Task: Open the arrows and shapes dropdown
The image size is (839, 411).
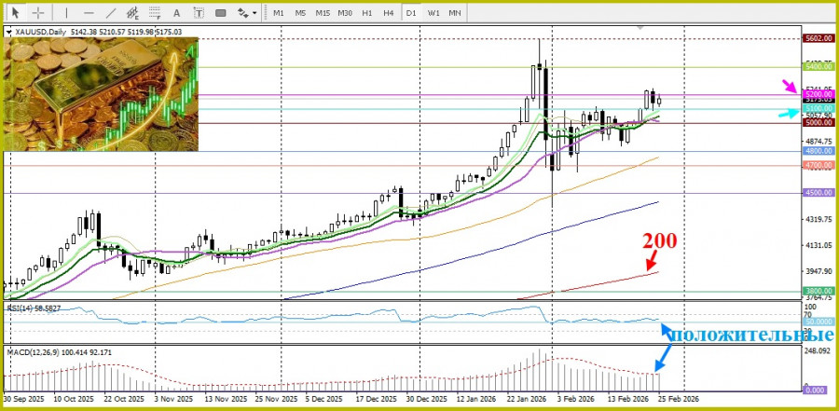Action: pos(246,13)
